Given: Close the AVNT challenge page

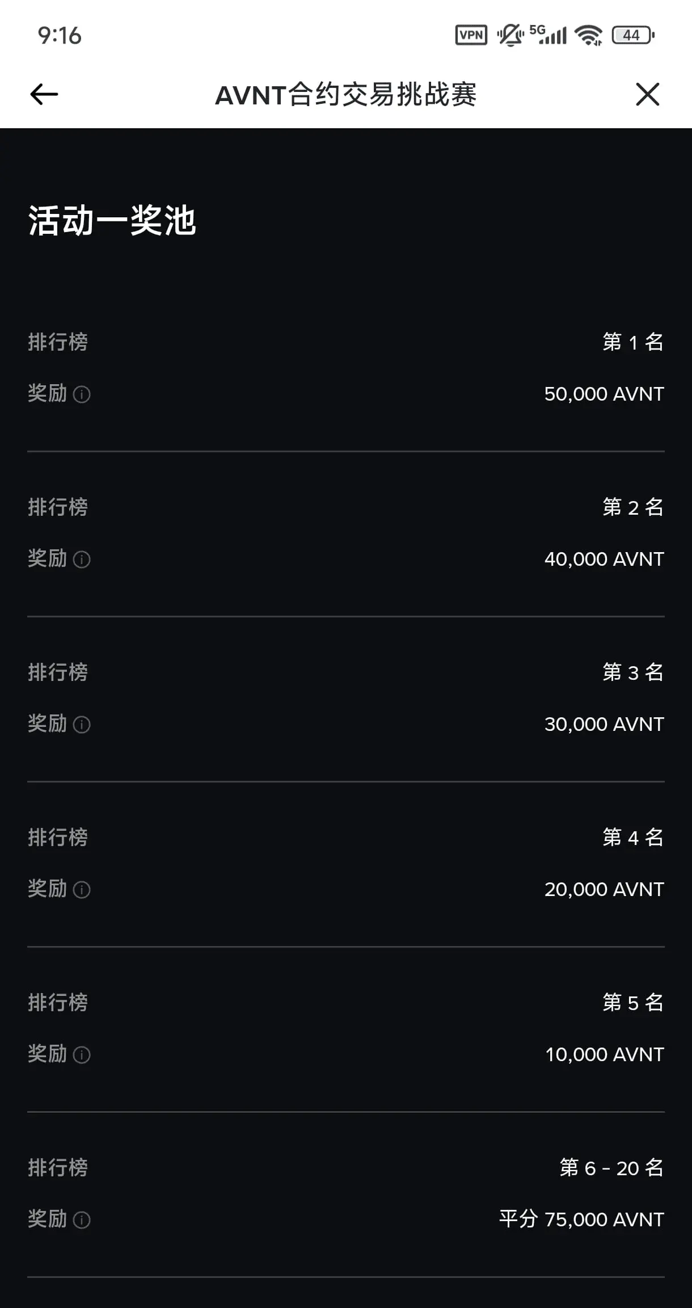Looking at the screenshot, I should click(x=648, y=94).
